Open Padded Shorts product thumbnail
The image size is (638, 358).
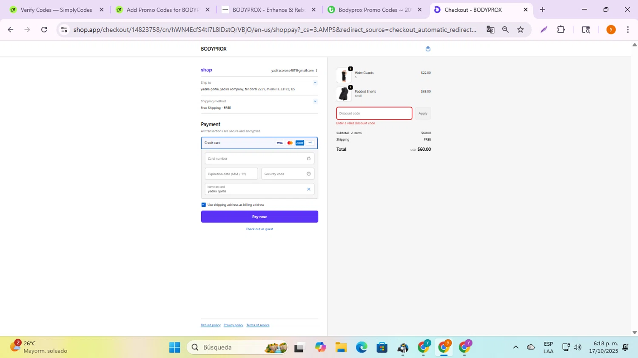[344, 94]
